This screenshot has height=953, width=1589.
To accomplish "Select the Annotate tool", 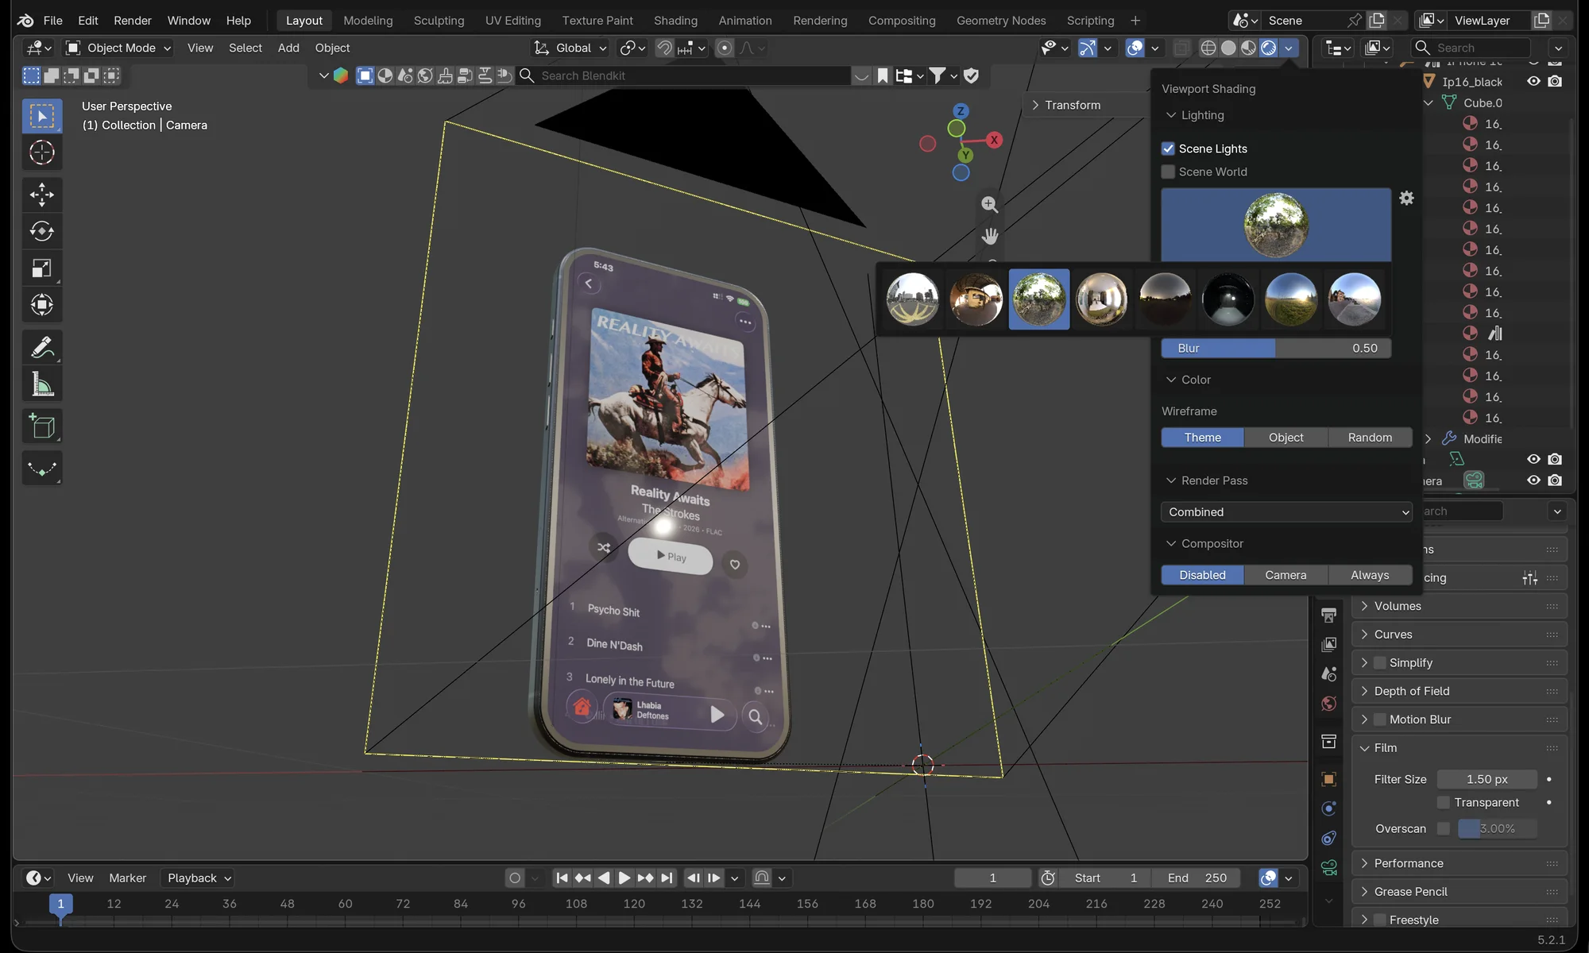I will coord(41,348).
